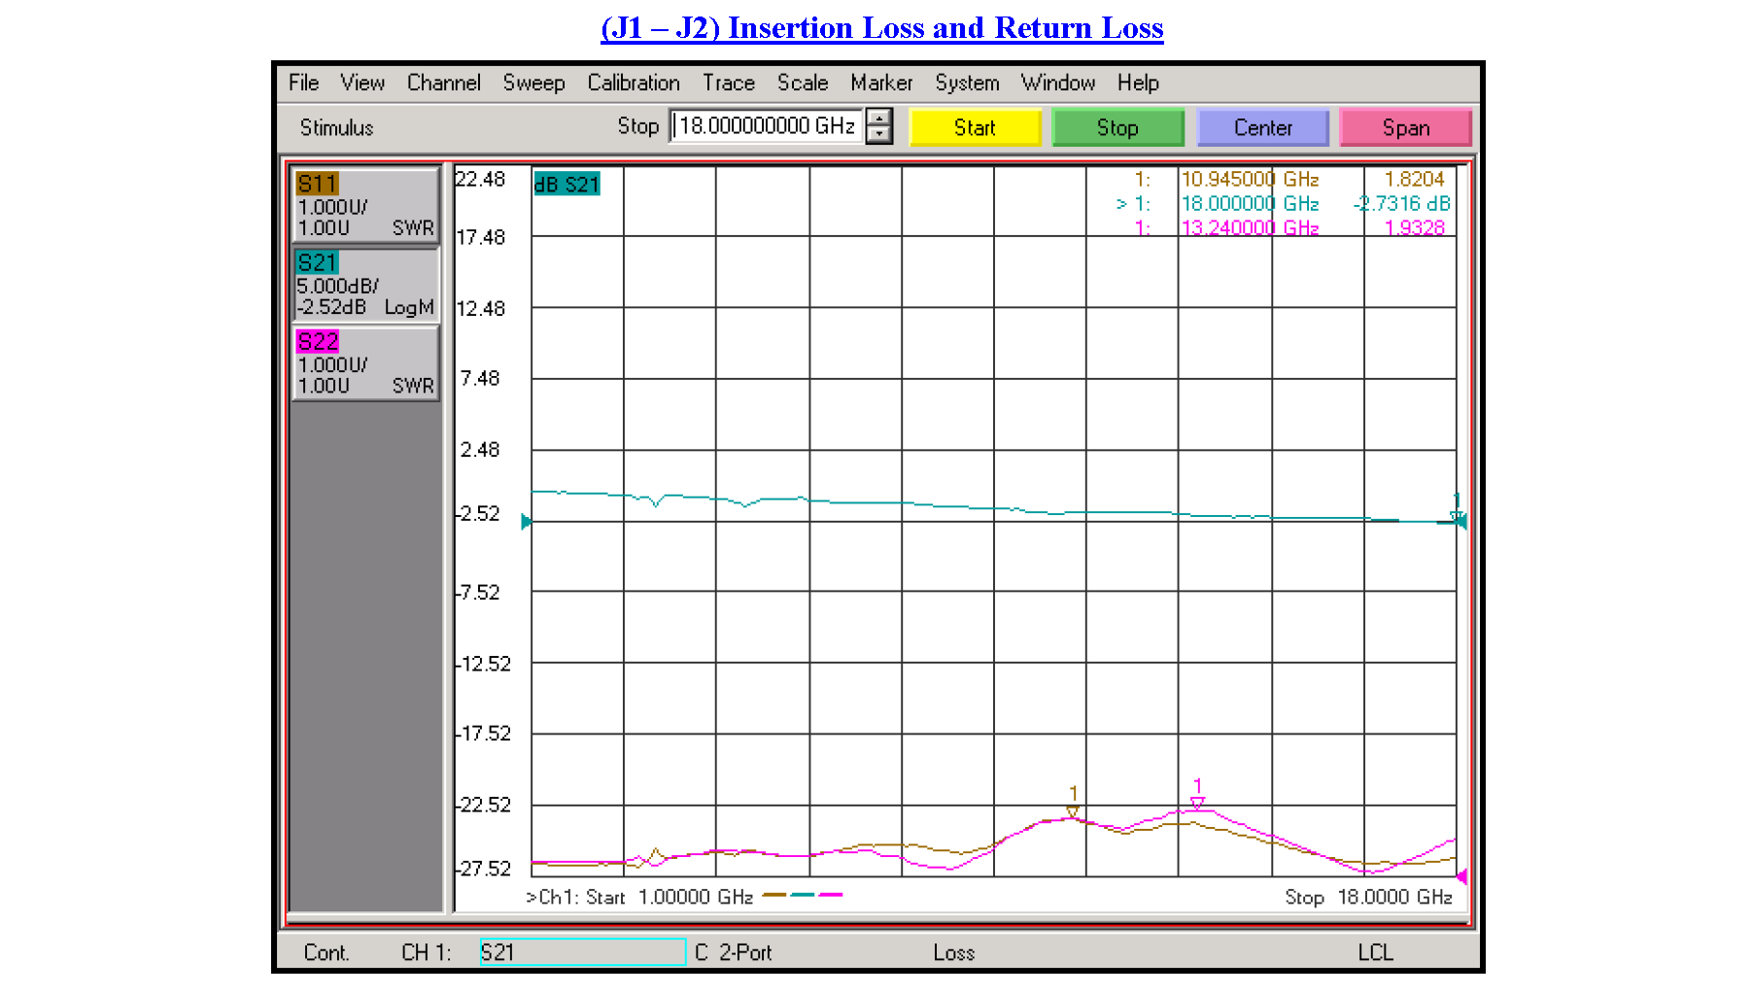Click the S21 reference level arrow
Image resolution: width=1752 pixels, height=996 pixels.
click(525, 522)
